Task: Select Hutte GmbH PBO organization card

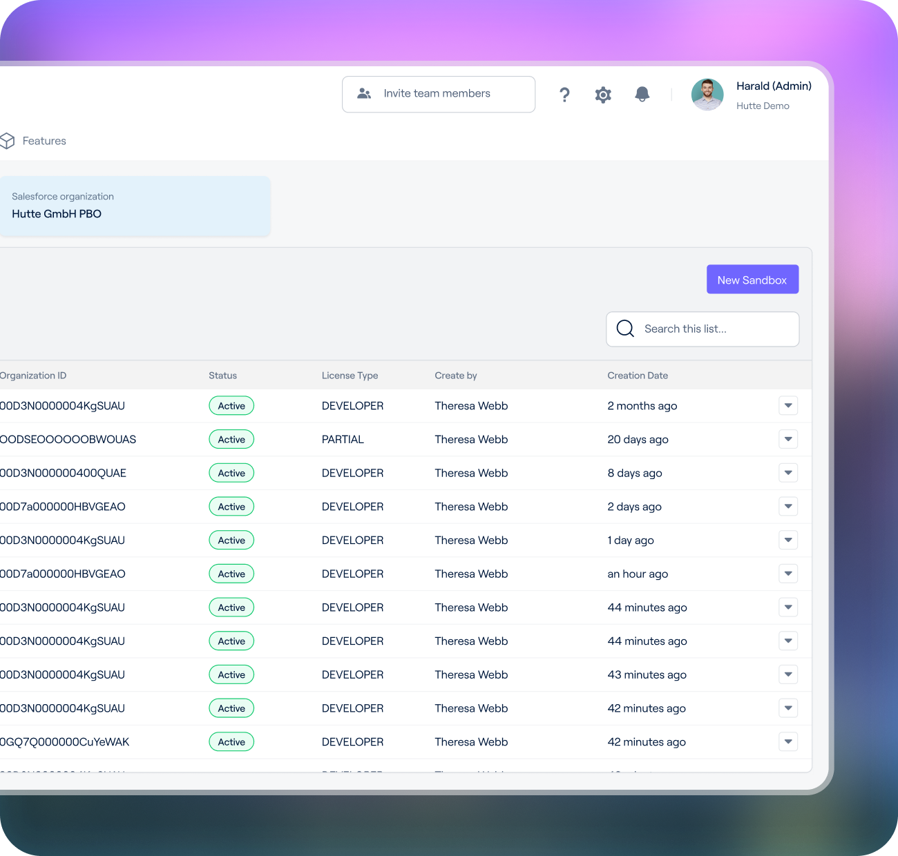Action: (x=135, y=206)
